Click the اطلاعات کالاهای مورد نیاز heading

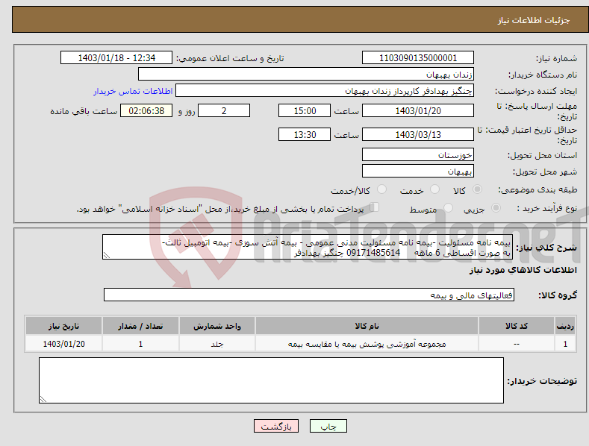(x=523, y=270)
